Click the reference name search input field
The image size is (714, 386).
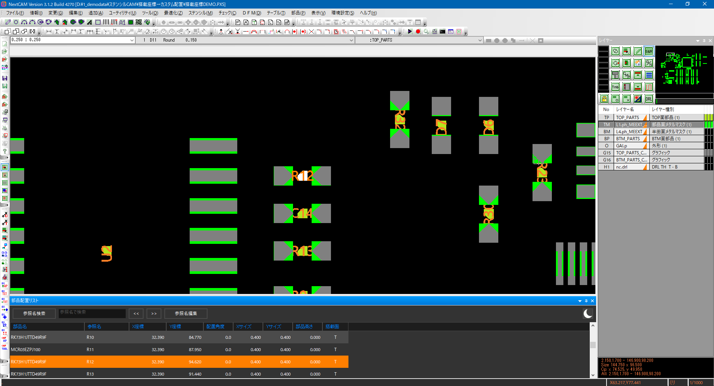(92, 314)
